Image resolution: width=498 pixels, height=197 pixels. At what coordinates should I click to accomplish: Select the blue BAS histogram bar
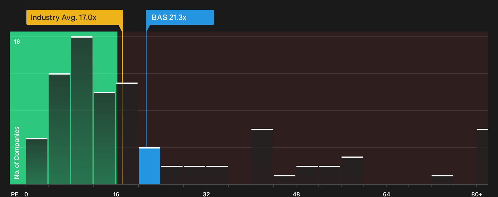click(149, 166)
